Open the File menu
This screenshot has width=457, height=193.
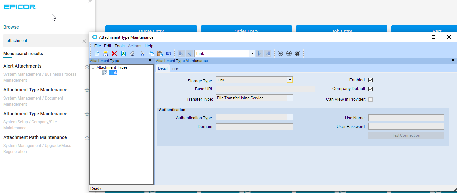[97, 46]
